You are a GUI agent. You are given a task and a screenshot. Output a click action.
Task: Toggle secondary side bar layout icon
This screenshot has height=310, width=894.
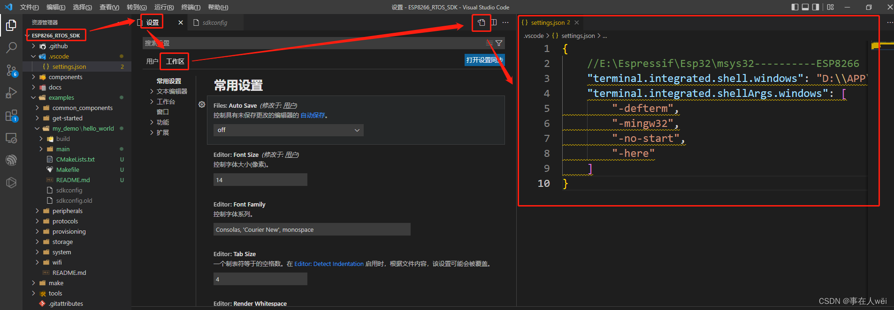(x=816, y=7)
